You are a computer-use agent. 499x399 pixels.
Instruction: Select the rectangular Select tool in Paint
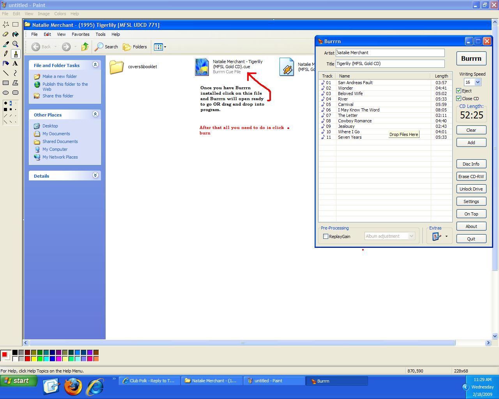pyautogui.click(x=16, y=24)
